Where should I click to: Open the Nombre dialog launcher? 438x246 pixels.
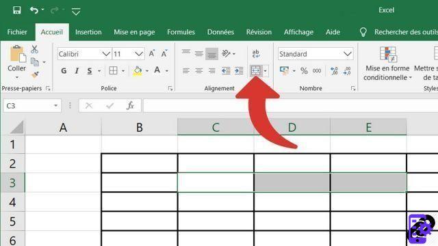click(x=353, y=88)
